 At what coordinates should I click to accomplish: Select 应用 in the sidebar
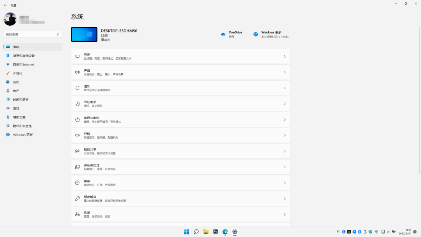coord(33,82)
